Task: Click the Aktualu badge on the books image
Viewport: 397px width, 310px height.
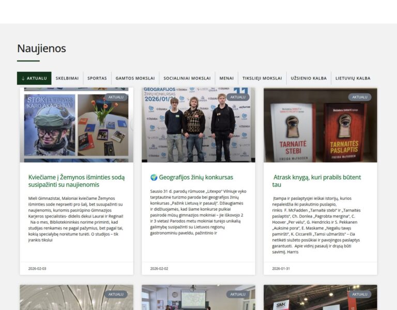Action: pyautogui.click(x=360, y=97)
